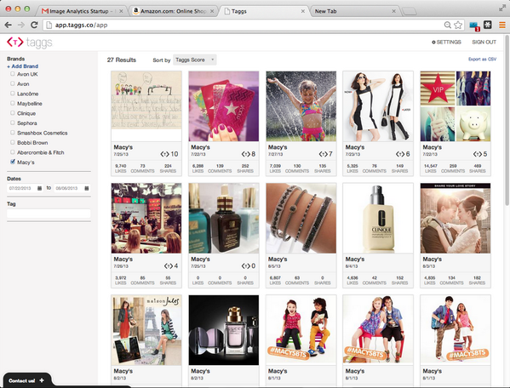Click the Taggs score icon showing 4

[169, 266]
